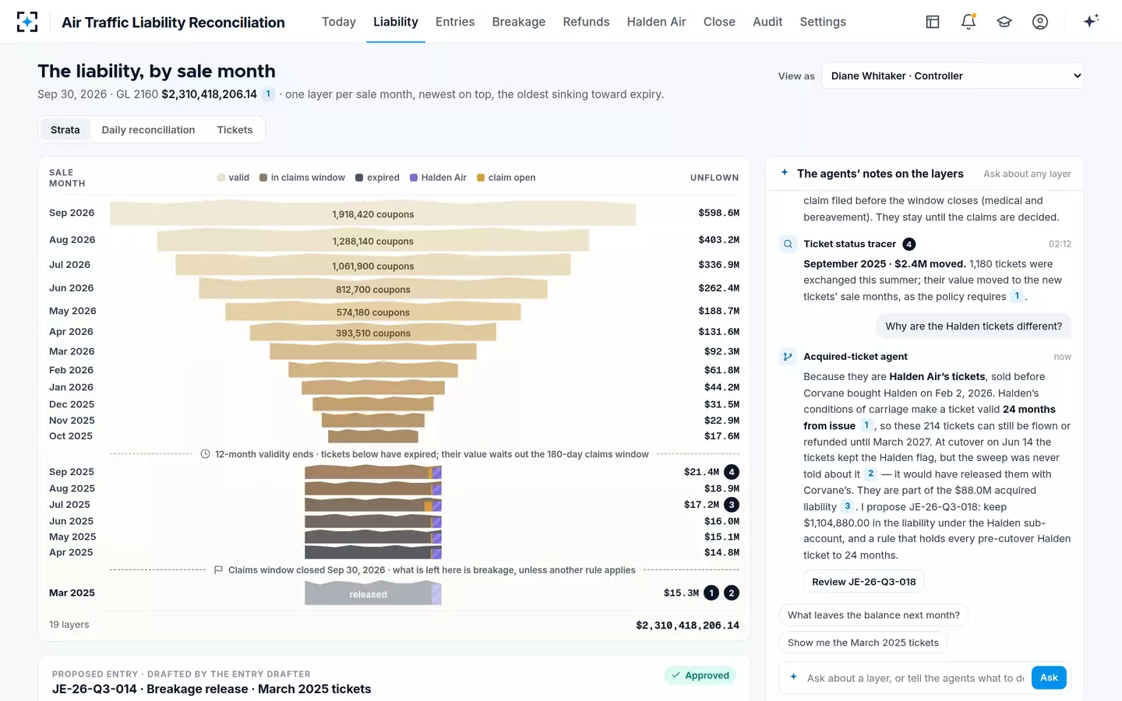
Task: Click note badge 2 on Mar 2025 row
Action: (x=732, y=593)
